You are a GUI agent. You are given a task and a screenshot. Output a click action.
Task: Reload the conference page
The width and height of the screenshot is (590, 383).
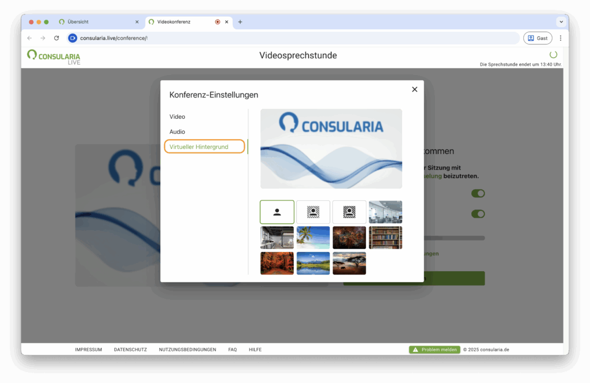tap(56, 38)
